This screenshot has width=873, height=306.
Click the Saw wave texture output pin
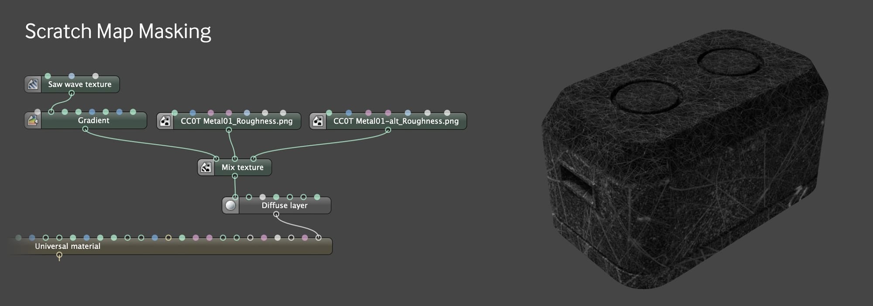72,93
